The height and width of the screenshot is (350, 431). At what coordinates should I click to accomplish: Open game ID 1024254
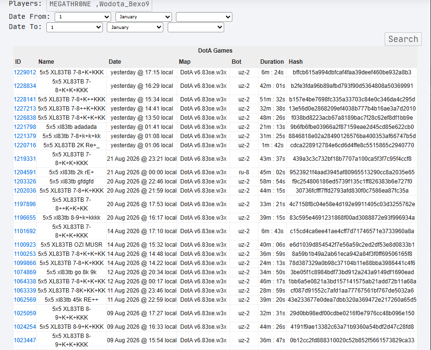25,327
